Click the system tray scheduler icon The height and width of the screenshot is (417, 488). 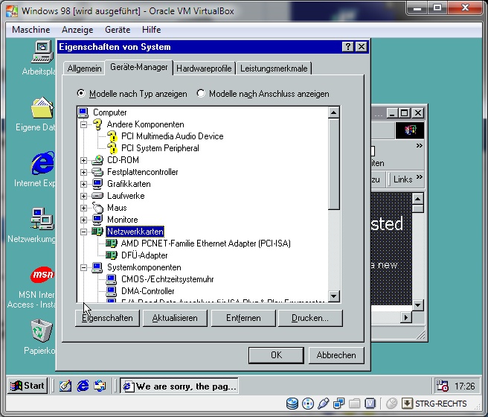point(442,386)
